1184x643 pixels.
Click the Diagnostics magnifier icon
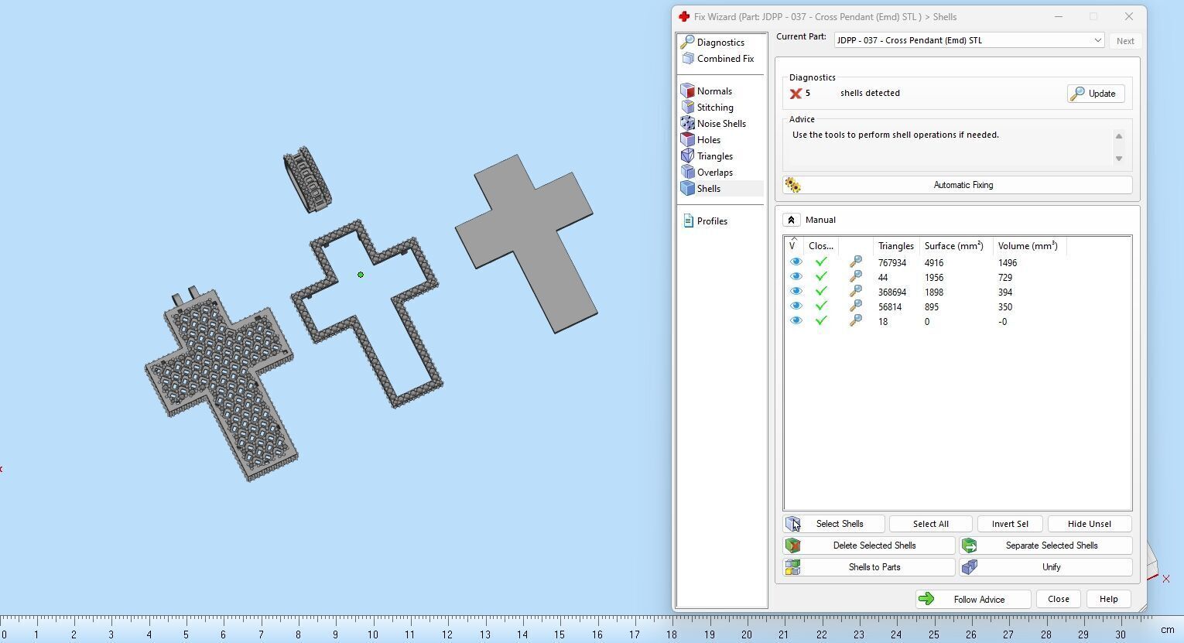pos(687,42)
